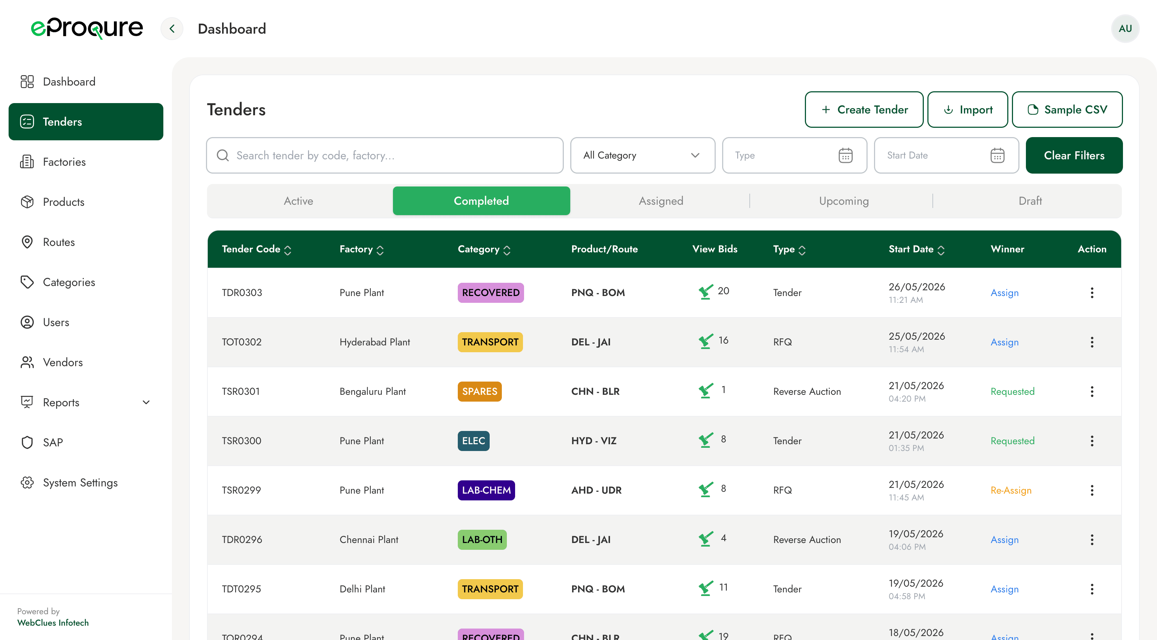Click the sidebar collapse back arrow

point(172,29)
